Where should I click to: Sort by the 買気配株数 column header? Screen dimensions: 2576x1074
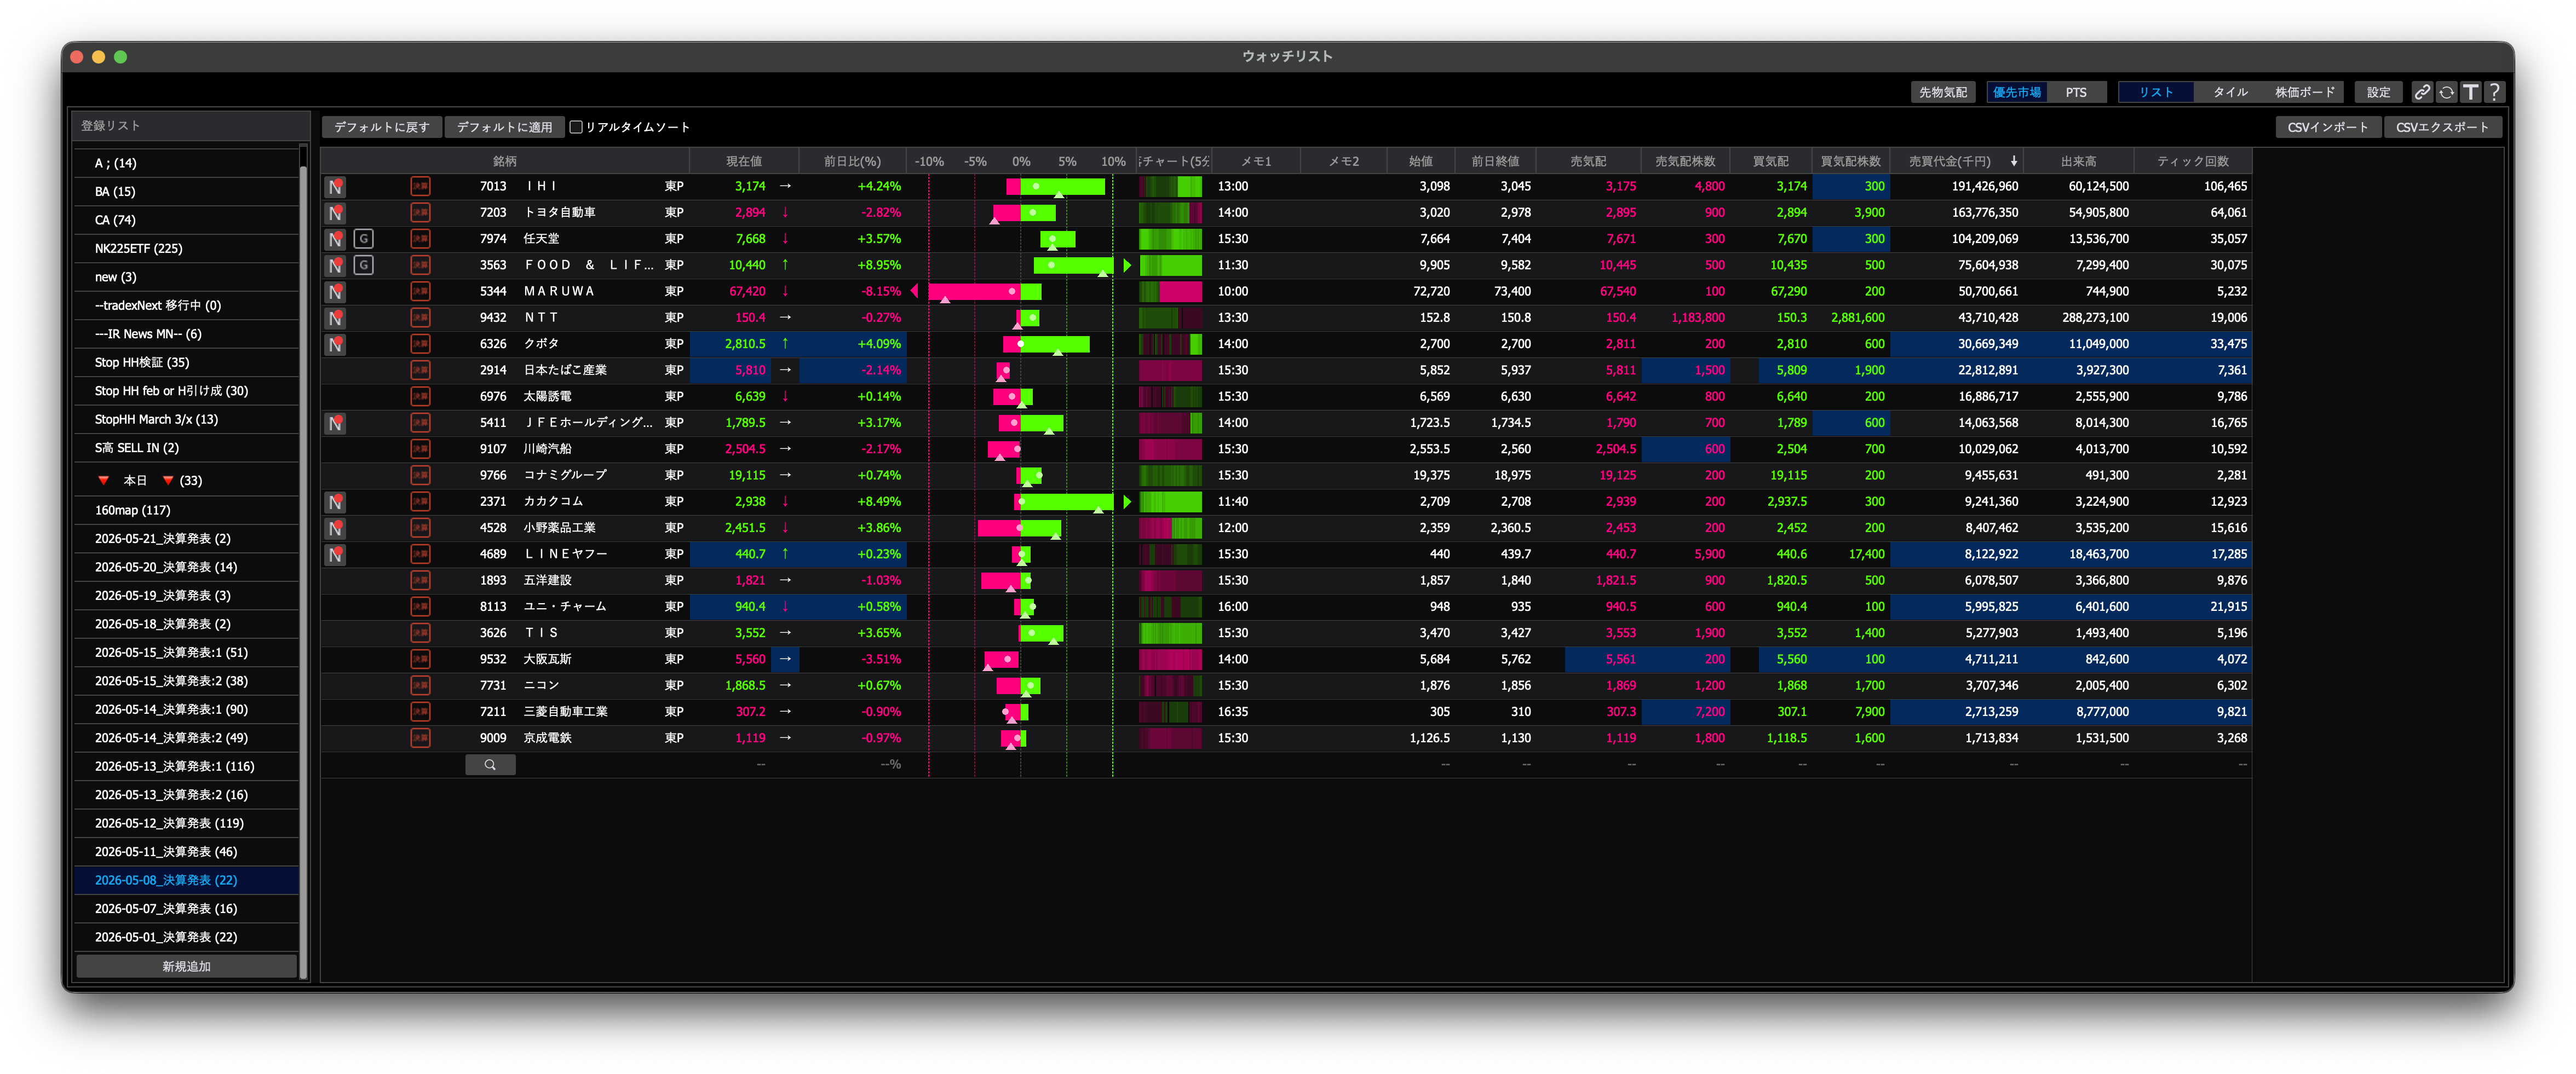(x=1850, y=161)
